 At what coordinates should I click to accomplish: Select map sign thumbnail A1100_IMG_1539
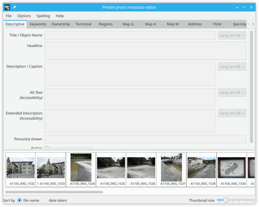pos(232,170)
